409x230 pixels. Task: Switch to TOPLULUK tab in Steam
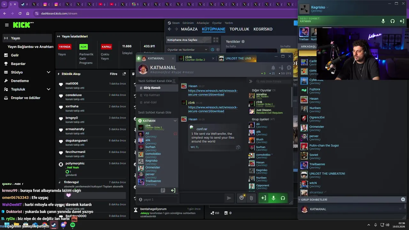(x=239, y=29)
